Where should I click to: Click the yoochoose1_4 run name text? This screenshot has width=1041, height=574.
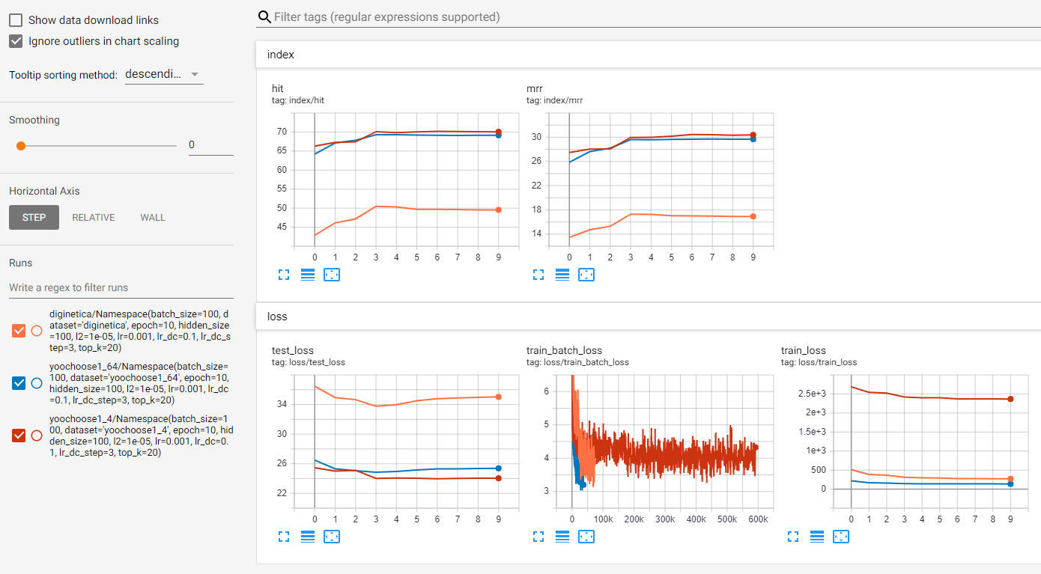click(141, 436)
